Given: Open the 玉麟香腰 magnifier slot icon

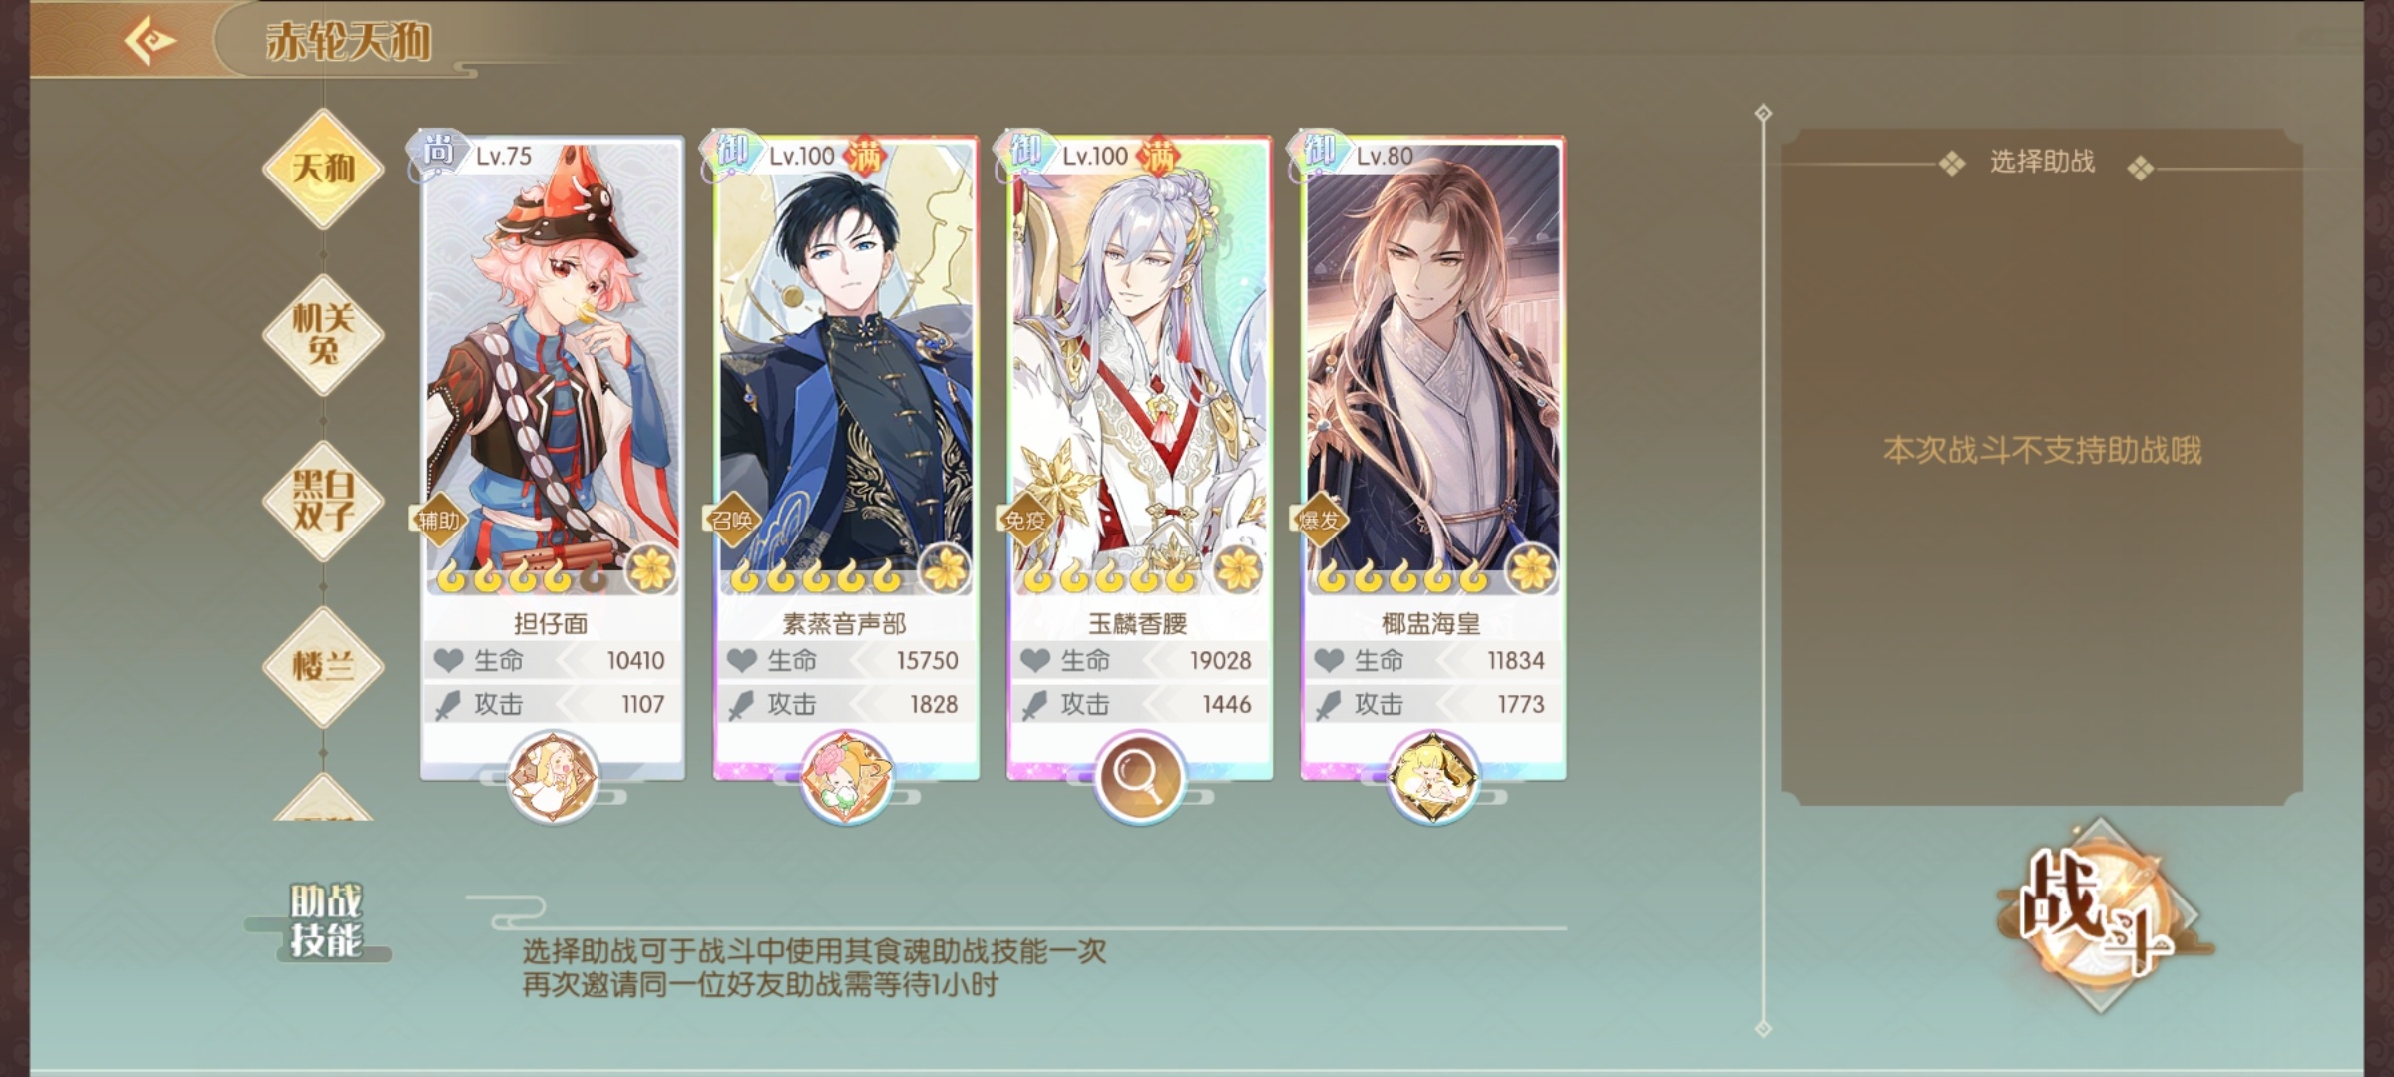Looking at the screenshot, I should (1139, 778).
